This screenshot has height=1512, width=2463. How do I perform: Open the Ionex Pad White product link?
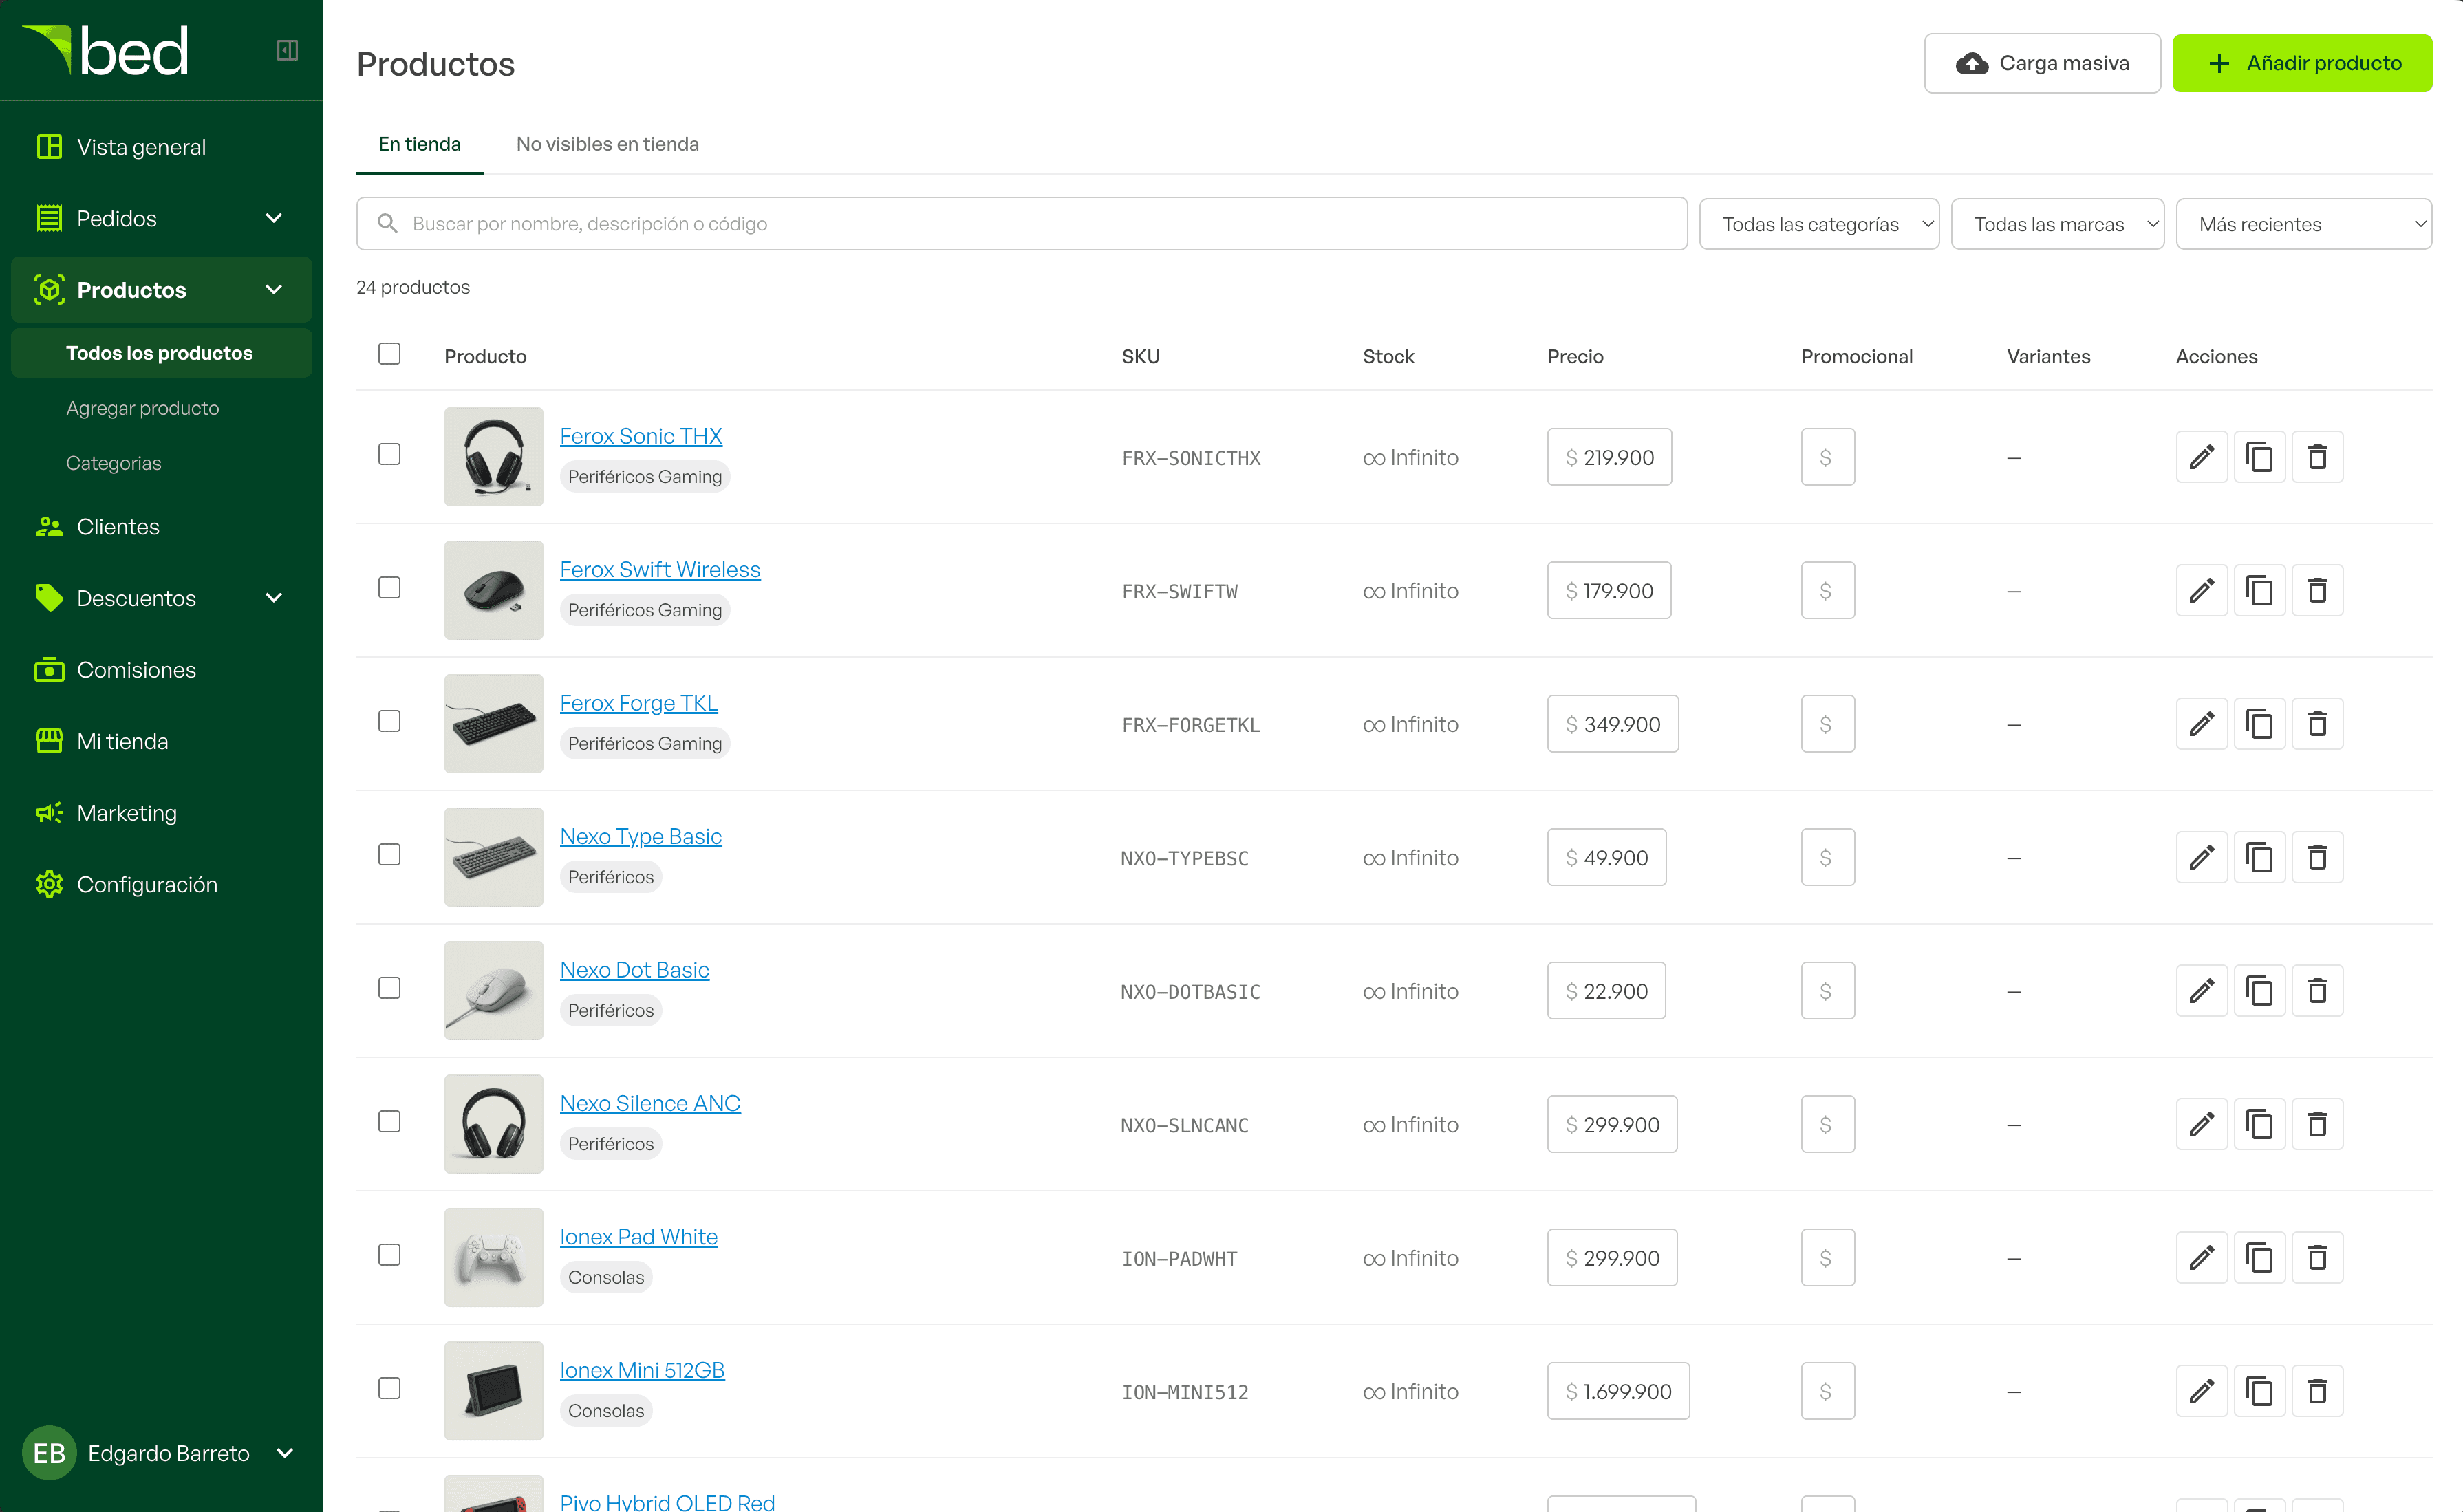(x=639, y=1237)
